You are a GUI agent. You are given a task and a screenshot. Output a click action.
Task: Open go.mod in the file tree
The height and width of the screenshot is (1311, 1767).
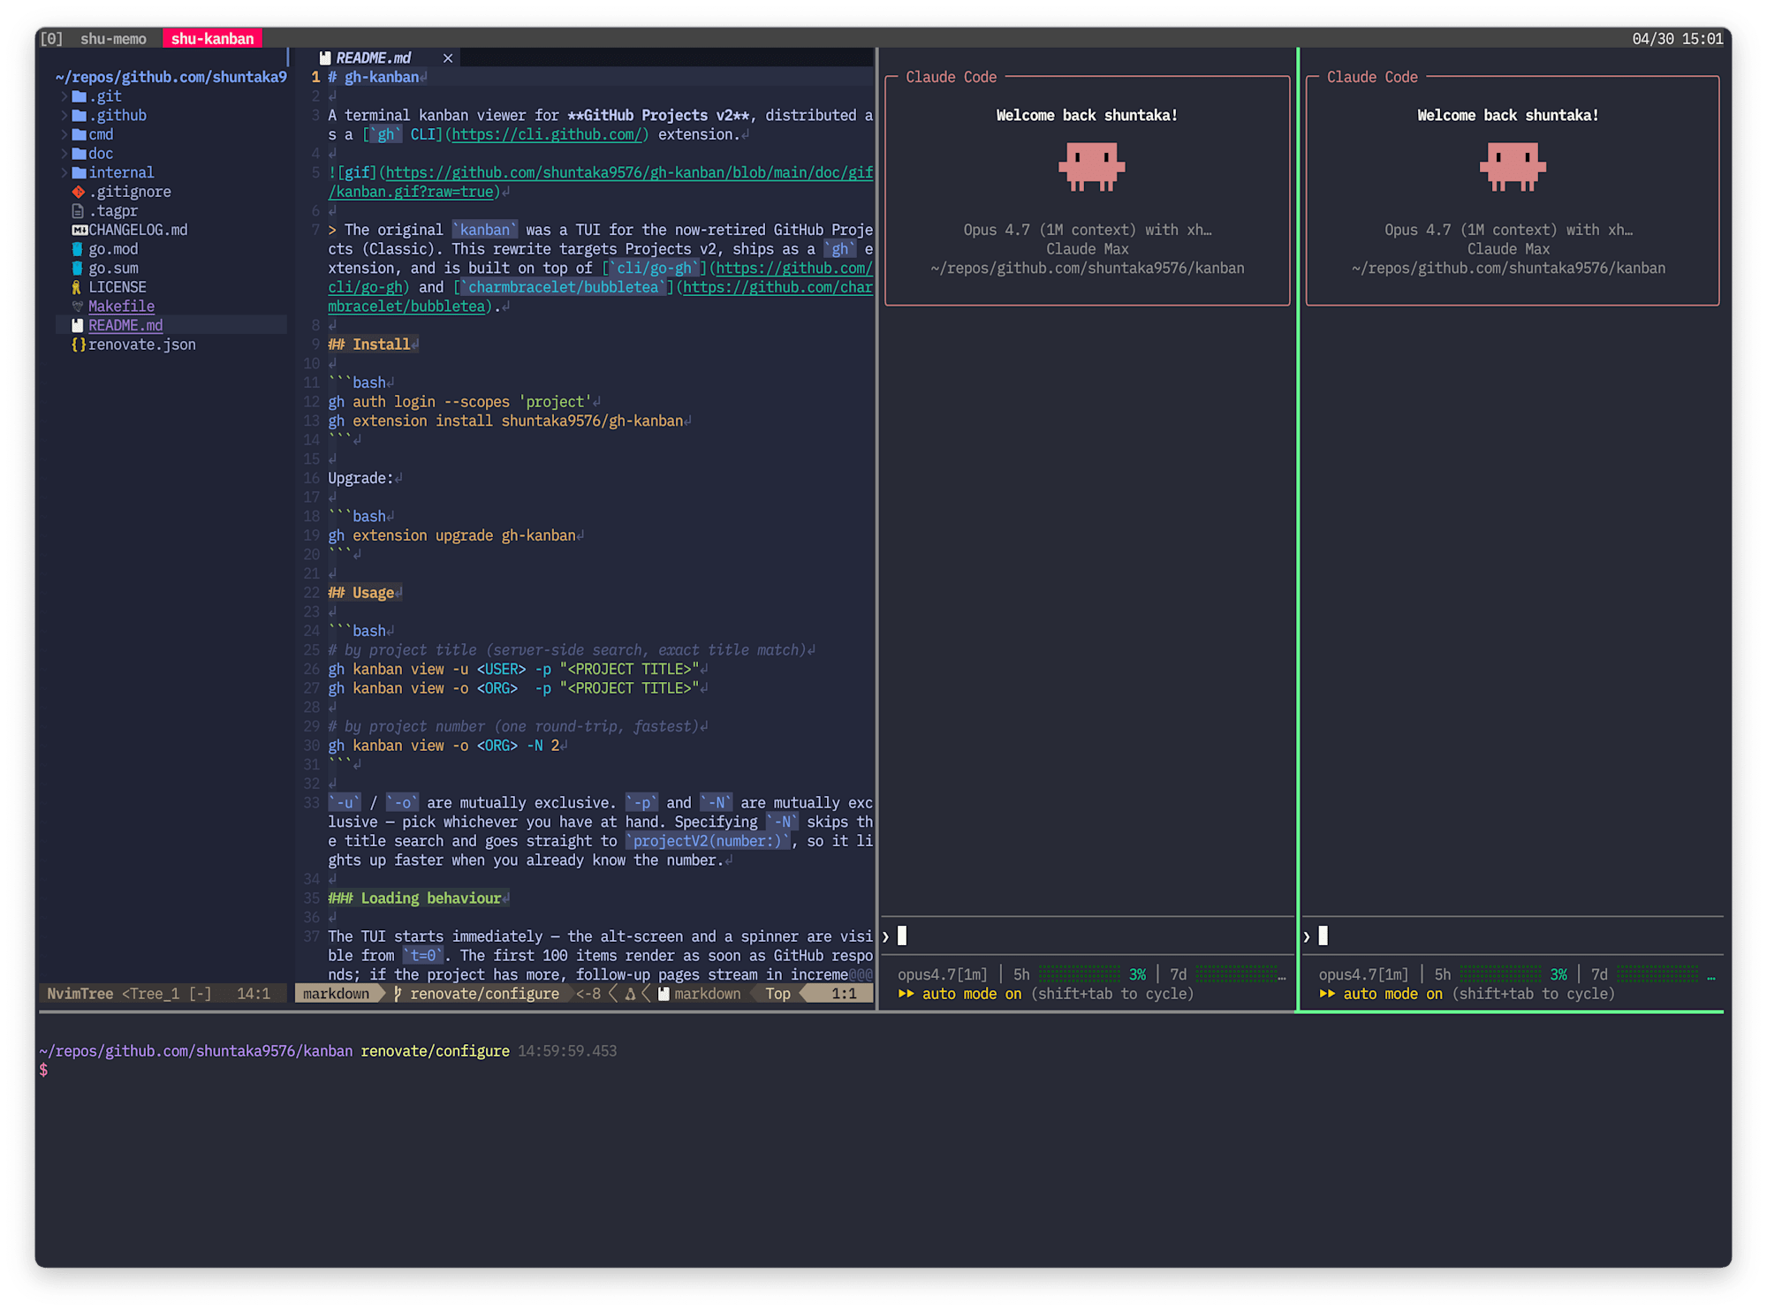click(113, 249)
